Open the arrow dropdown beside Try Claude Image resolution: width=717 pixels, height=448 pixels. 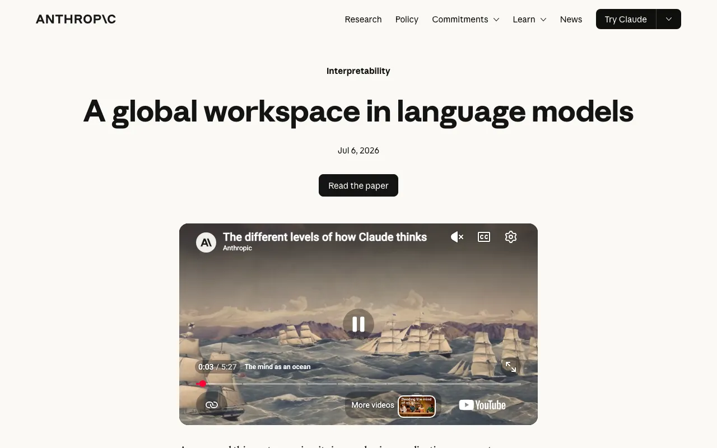pos(669,19)
